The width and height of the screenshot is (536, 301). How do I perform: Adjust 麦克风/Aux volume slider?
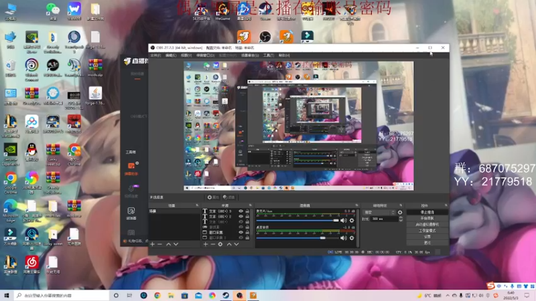pos(297,221)
